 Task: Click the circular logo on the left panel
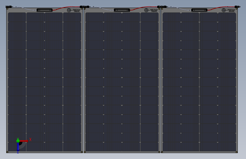(x=69, y=10)
